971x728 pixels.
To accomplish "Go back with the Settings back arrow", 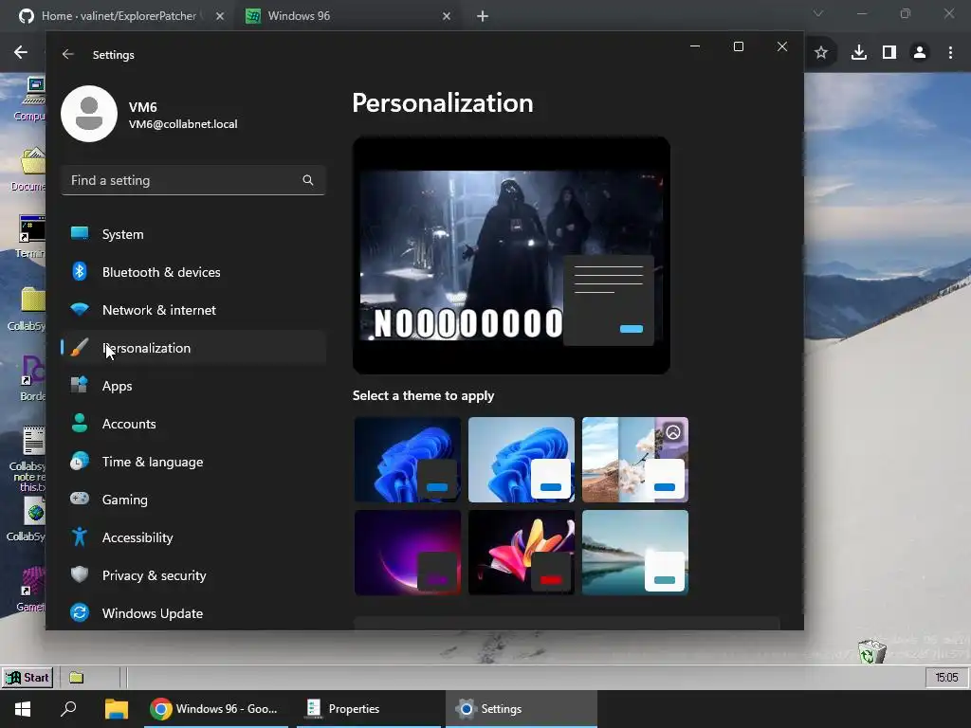I will [68, 54].
